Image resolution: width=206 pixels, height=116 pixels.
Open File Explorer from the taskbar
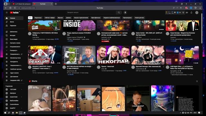(x=17, y=113)
